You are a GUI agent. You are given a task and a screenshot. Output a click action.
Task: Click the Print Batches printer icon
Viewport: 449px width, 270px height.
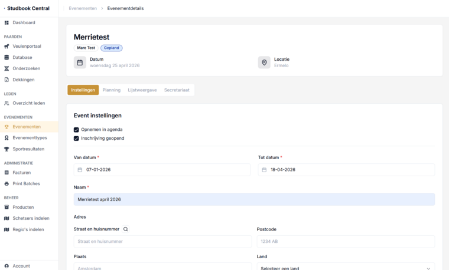pos(6,184)
